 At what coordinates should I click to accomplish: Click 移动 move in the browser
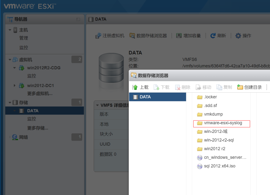pyautogui.click(x=204, y=87)
